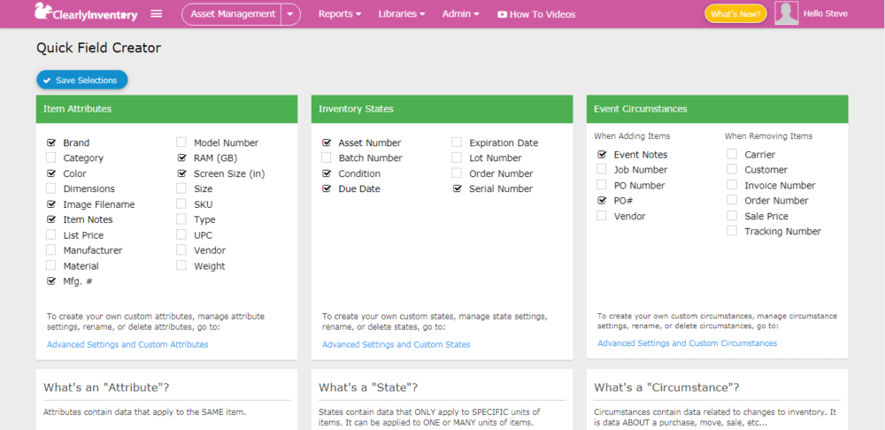The height and width of the screenshot is (430, 885).
Task: Check the Invoice Number checkbox
Action: click(x=732, y=185)
